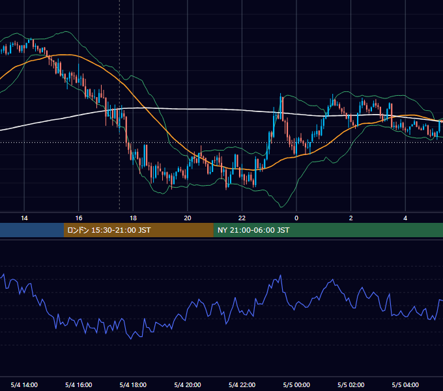Click the 2 hour label on price chart axis
Image resolution: width=443 pixels, height=391 pixels.
(351, 218)
